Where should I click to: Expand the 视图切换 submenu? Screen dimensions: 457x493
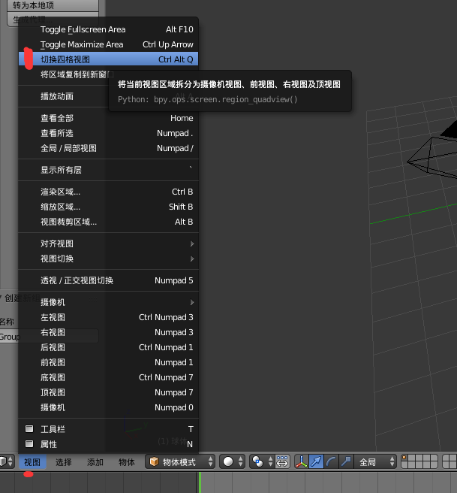click(109, 259)
